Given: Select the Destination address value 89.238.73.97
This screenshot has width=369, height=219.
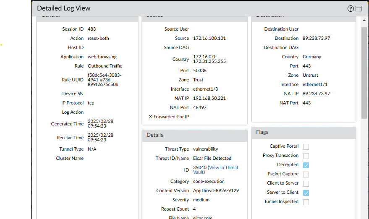Looking at the screenshot, I should (x=316, y=38).
